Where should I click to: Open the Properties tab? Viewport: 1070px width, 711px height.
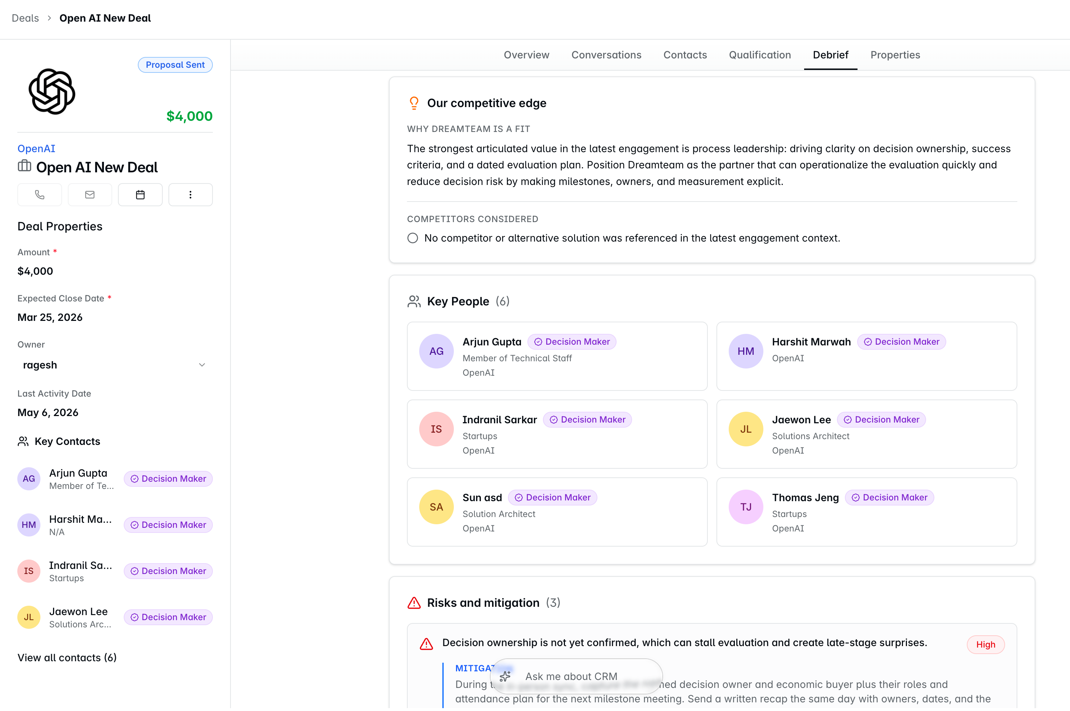pyautogui.click(x=895, y=55)
